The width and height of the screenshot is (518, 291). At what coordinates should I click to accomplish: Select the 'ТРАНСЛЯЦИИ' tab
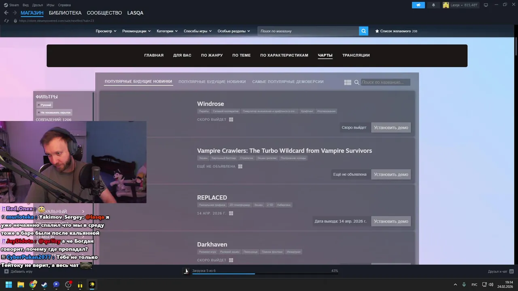(x=356, y=55)
